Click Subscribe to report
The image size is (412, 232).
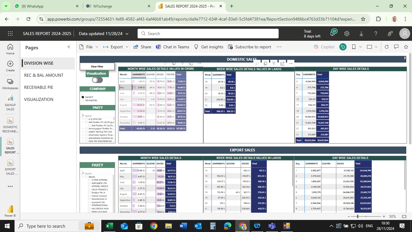click(x=250, y=47)
